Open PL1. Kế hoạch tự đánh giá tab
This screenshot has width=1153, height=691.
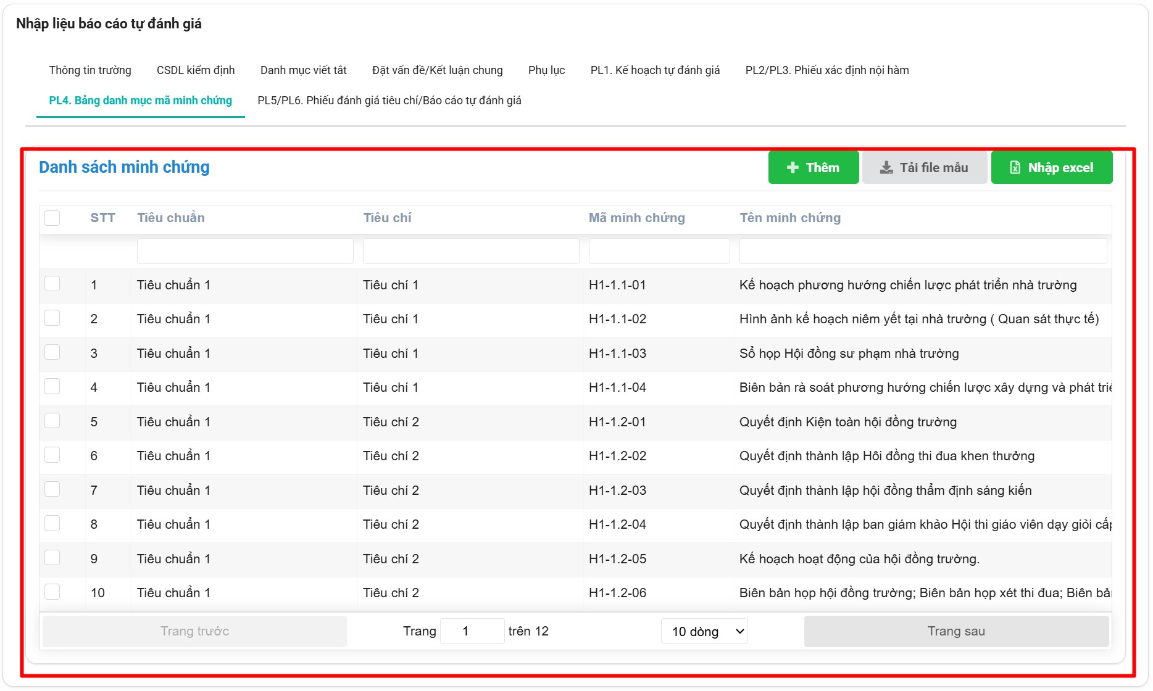[655, 70]
